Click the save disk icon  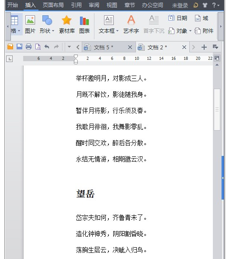coord(20,47)
